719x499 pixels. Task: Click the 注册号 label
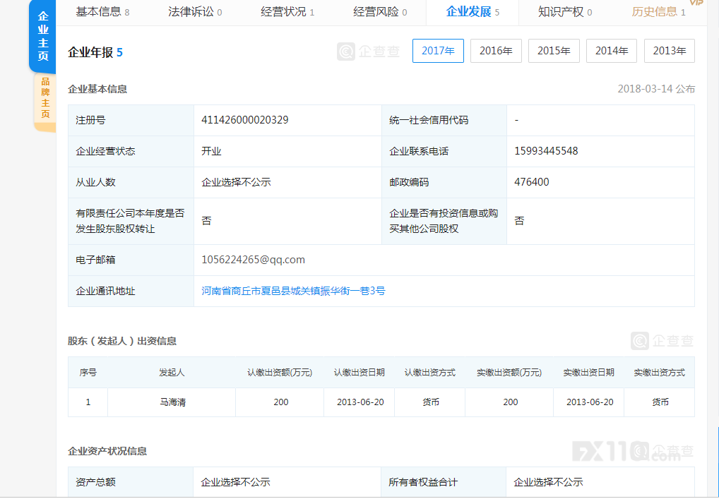pos(90,120)
